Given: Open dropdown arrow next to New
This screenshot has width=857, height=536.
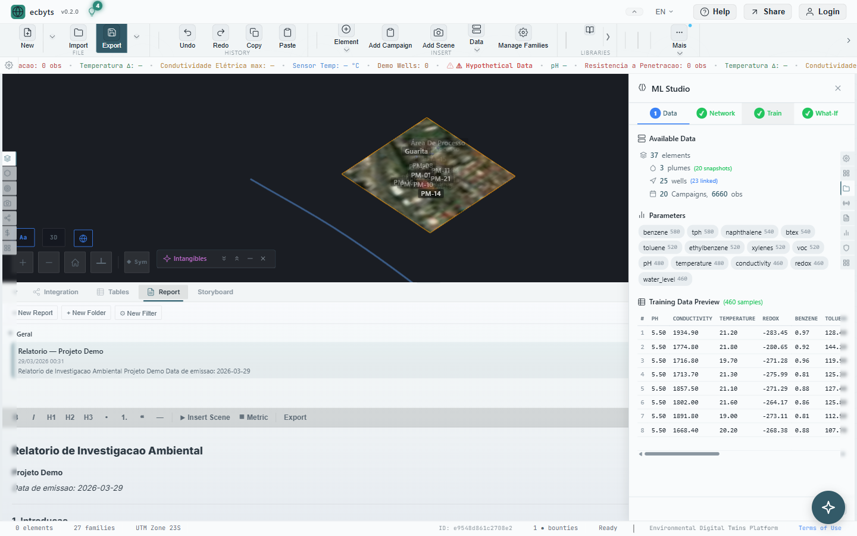Looking at the screenshot, I should pyautogui.click(x=52, y=37).
